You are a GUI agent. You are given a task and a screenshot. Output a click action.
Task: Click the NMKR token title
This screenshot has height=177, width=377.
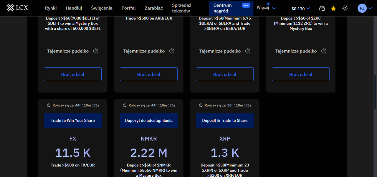(x=149, y=139)
